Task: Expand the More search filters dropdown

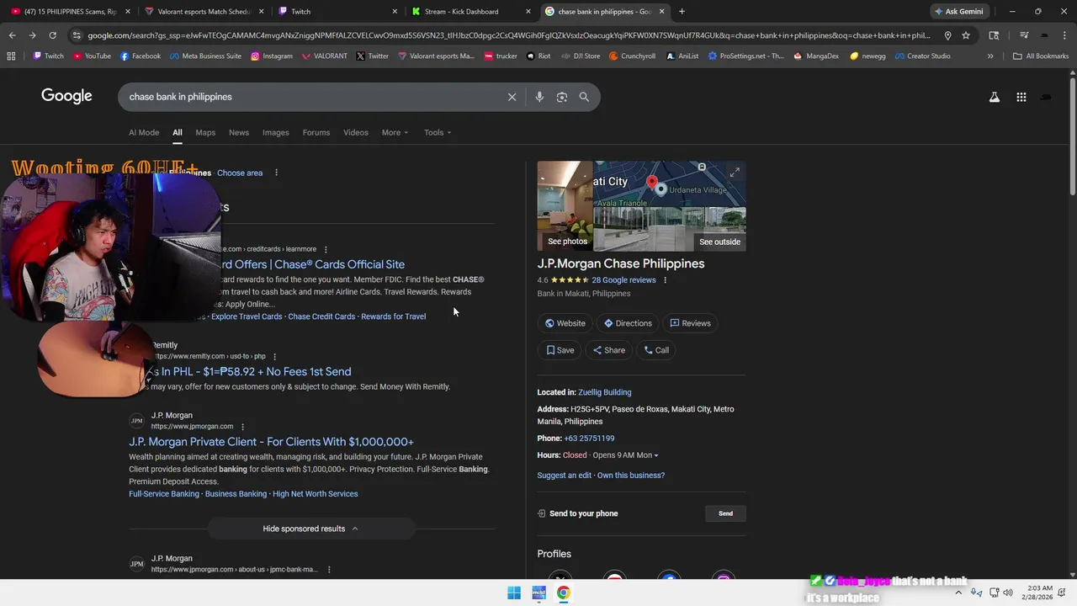Action: (x=395, y=132)
